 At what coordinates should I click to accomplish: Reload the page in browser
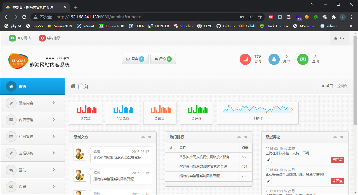(x=24, y=17)
